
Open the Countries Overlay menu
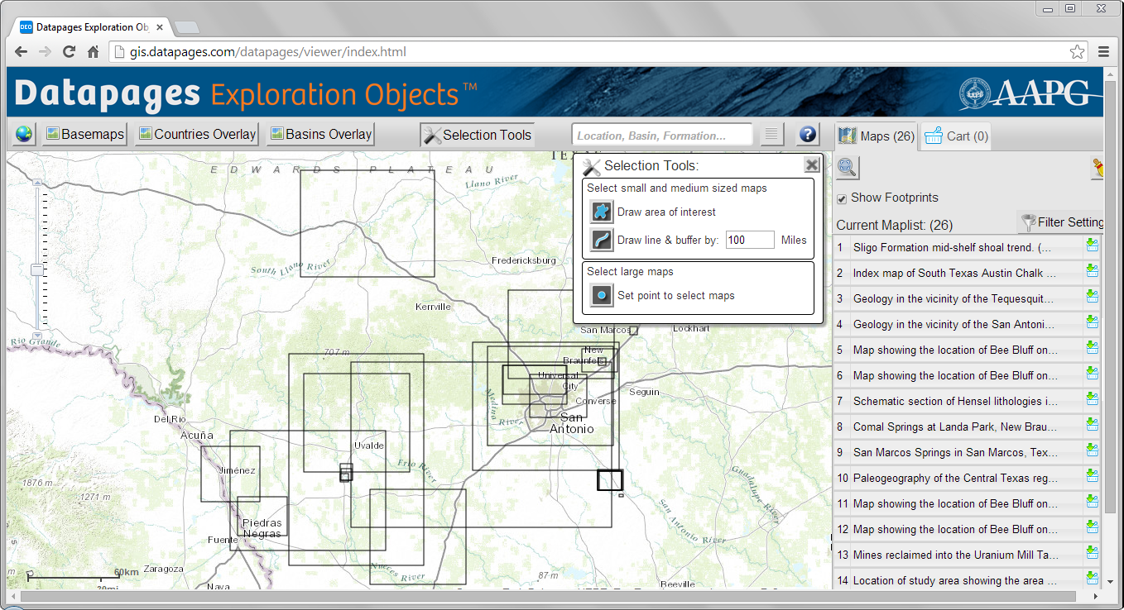197,134
